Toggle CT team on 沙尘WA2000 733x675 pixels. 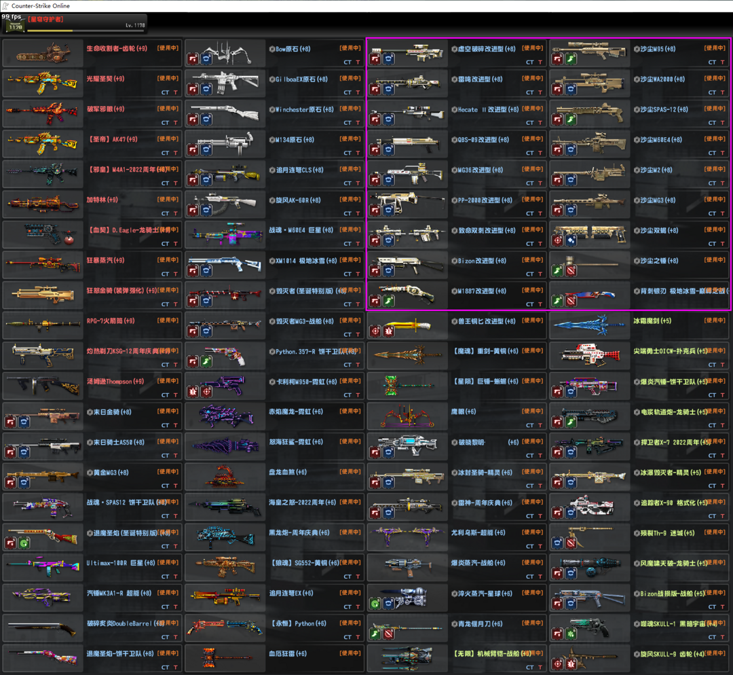click(x=712, y=93)
